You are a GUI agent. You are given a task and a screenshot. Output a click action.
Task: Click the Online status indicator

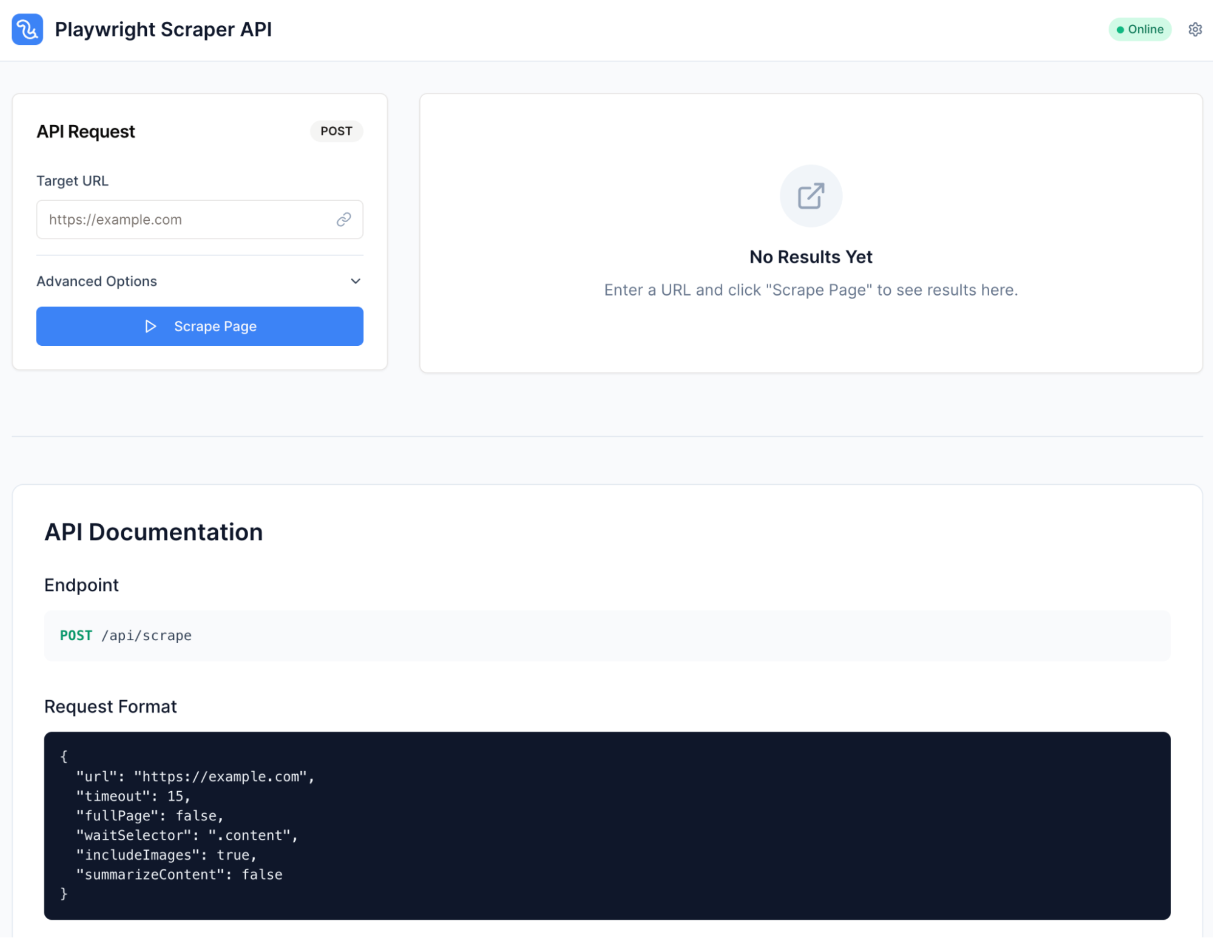click(1140, 29)
